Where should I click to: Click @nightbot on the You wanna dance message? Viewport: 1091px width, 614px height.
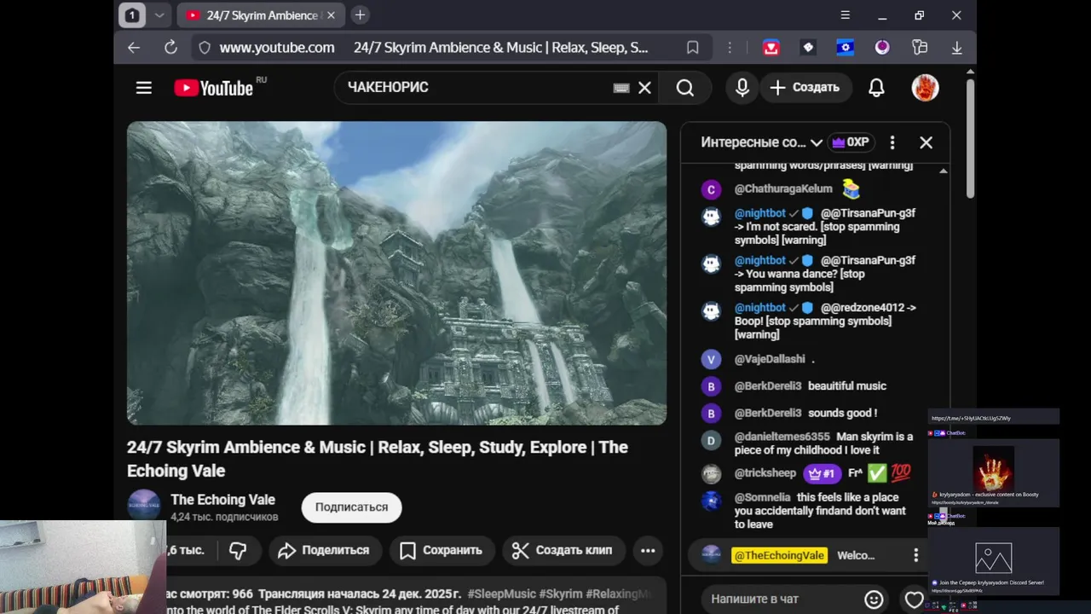tap(759, 260)
